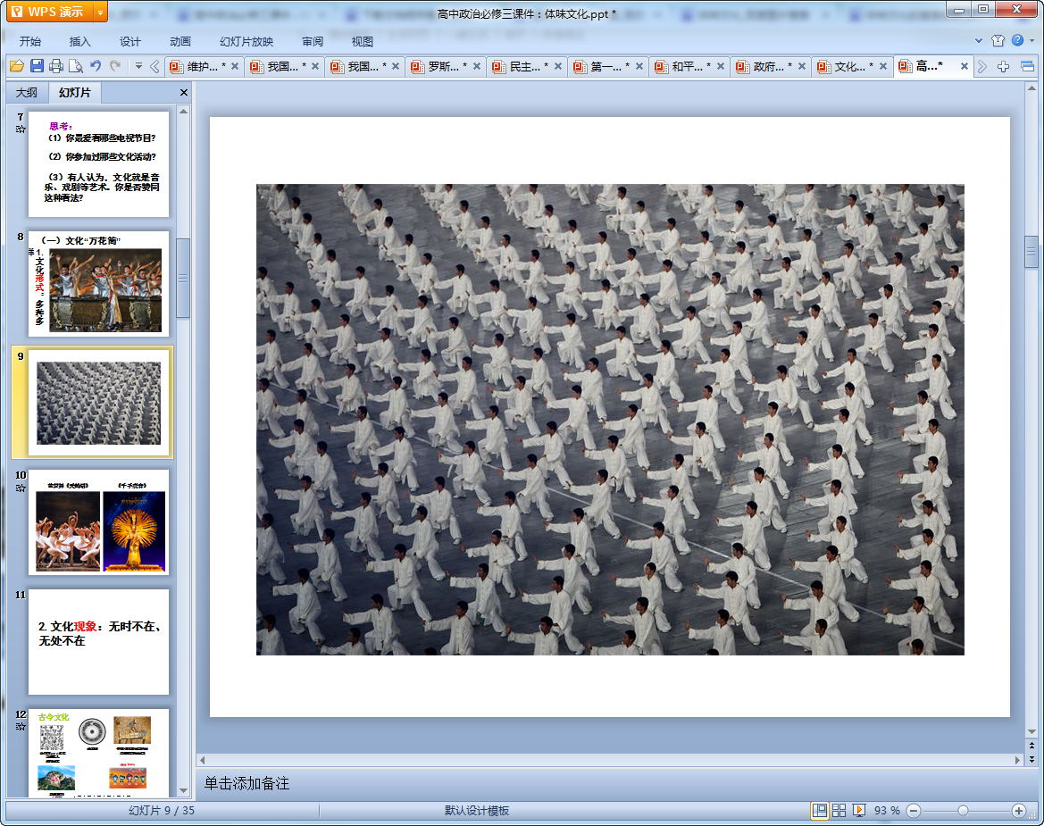Viewport: 1044px width, 826px height.
Task: Zoom out with the minus button
Action: [x=915, y=810]
